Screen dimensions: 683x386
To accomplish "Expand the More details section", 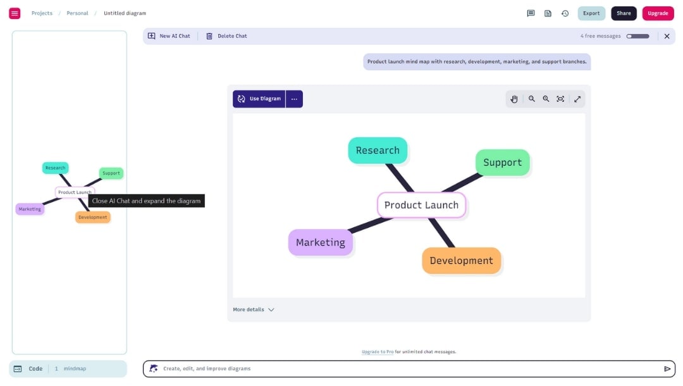I will [254, 309].
